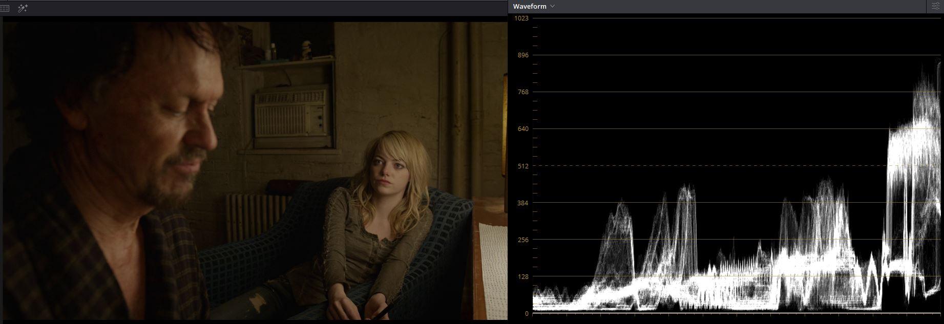
Task: Click the grid split-screen viewer icon
Action: pos(5,8)
